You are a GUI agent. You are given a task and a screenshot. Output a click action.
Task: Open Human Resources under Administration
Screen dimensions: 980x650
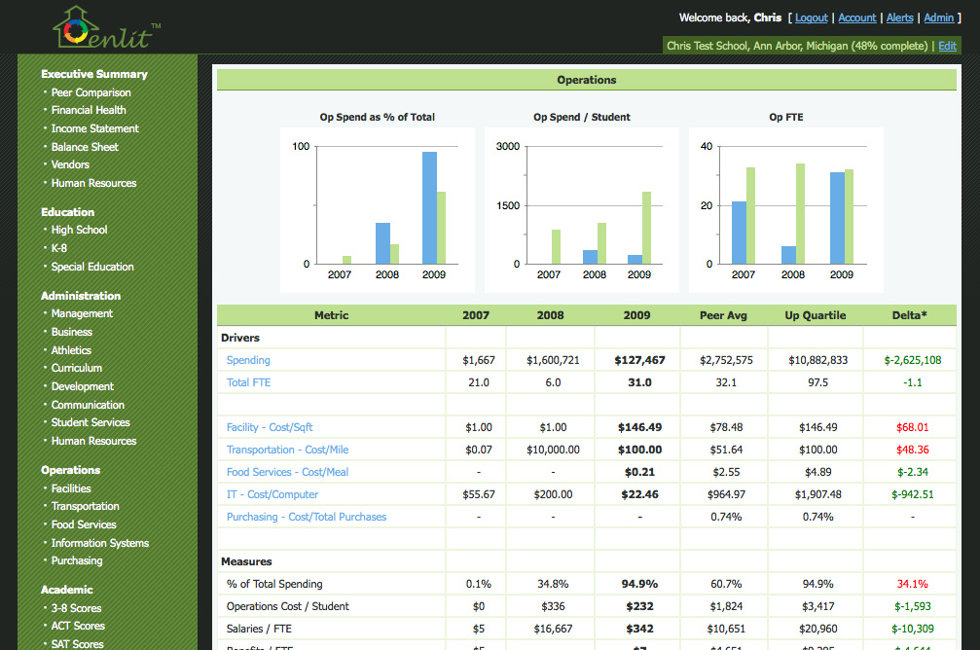93,441
